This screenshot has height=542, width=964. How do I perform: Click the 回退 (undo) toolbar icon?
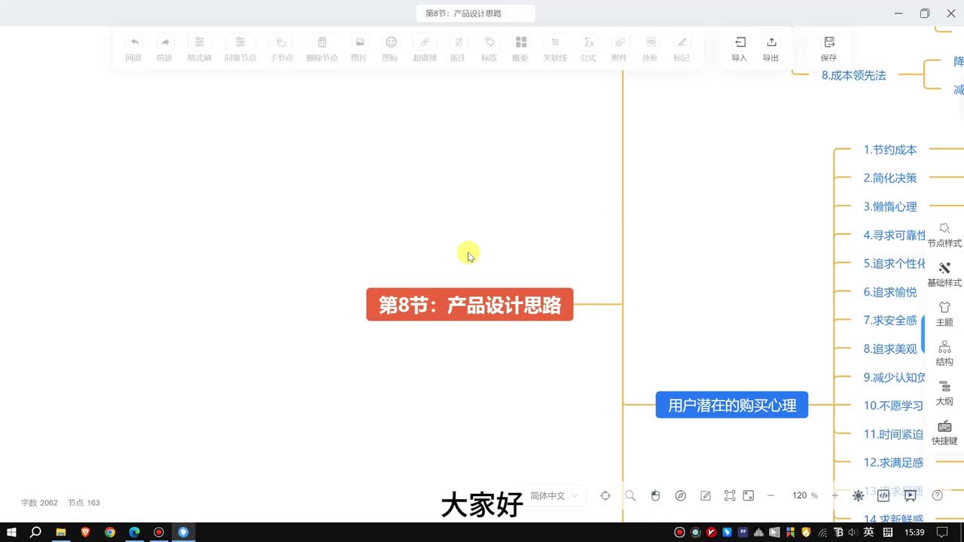click(133, 49)
